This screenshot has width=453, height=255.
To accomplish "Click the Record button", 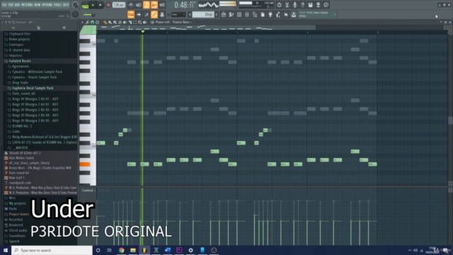I will click(x=108, y=5).
